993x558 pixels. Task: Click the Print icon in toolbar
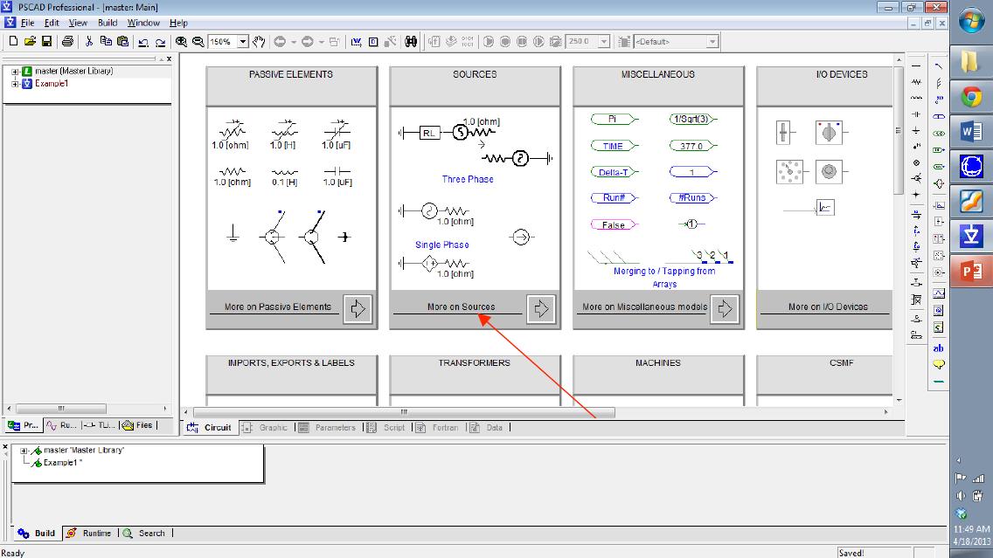click(67, 41)
